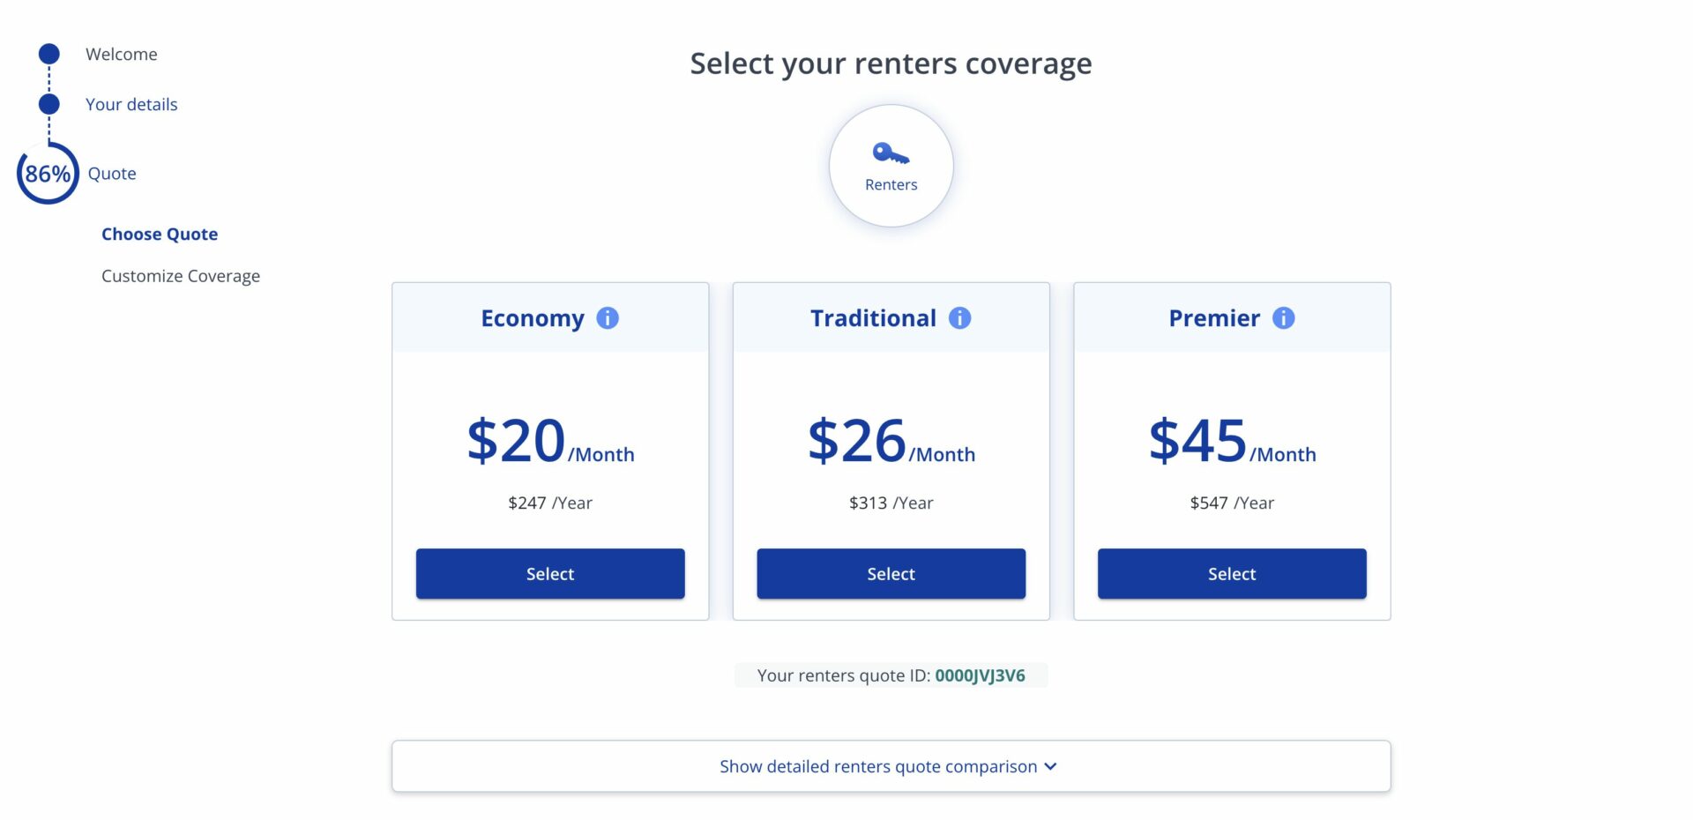
Task: Open the Traditional plan info tooltip
Action: pos(958,319)
